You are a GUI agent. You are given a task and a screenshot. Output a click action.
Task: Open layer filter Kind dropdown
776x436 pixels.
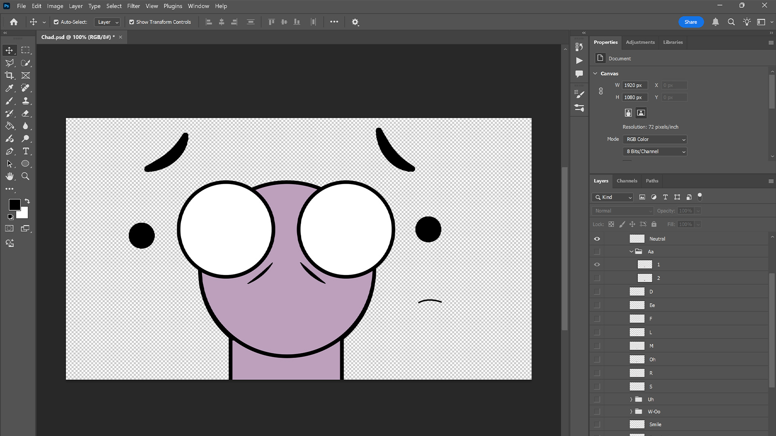(x=613, y=197)
